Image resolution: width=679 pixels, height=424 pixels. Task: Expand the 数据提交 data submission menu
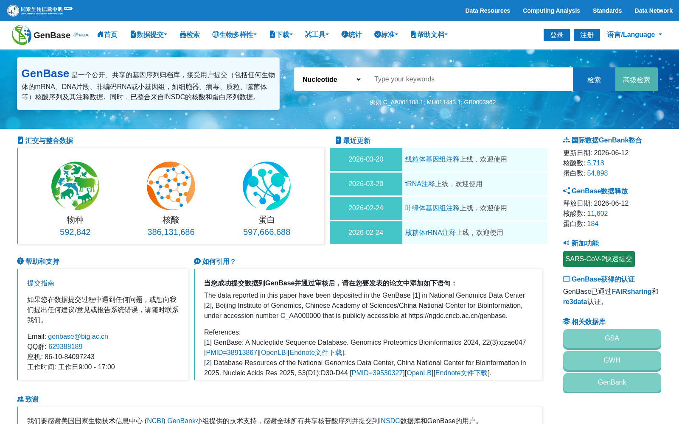[x=149, y=35]
